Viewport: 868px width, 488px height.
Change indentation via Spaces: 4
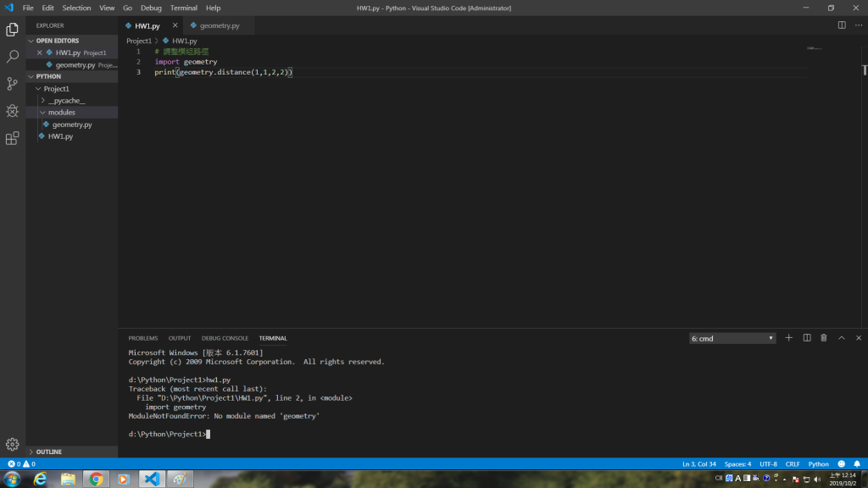[737, 464]
